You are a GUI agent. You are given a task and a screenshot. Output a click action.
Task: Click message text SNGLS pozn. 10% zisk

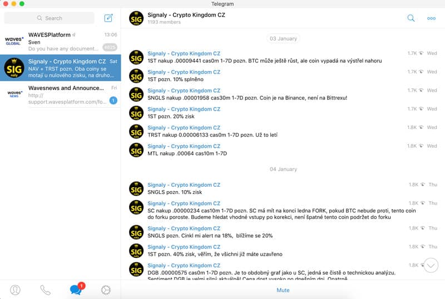pyautogui.click(x=175, y=192)
